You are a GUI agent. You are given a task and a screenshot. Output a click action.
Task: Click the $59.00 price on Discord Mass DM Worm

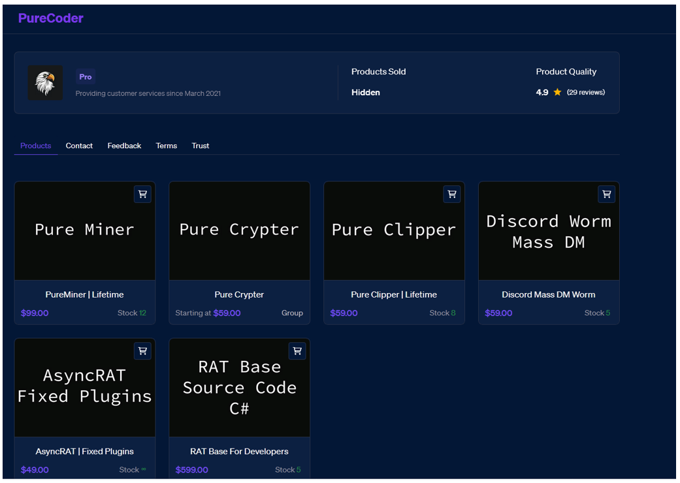tap(498, 313)
